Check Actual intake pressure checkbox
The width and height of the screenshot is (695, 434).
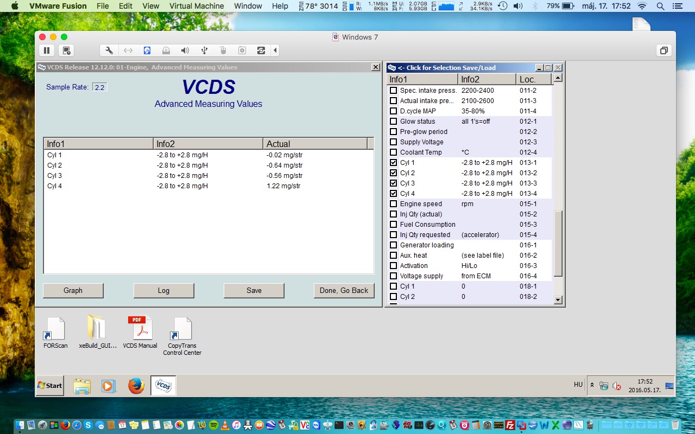[394, 101]
